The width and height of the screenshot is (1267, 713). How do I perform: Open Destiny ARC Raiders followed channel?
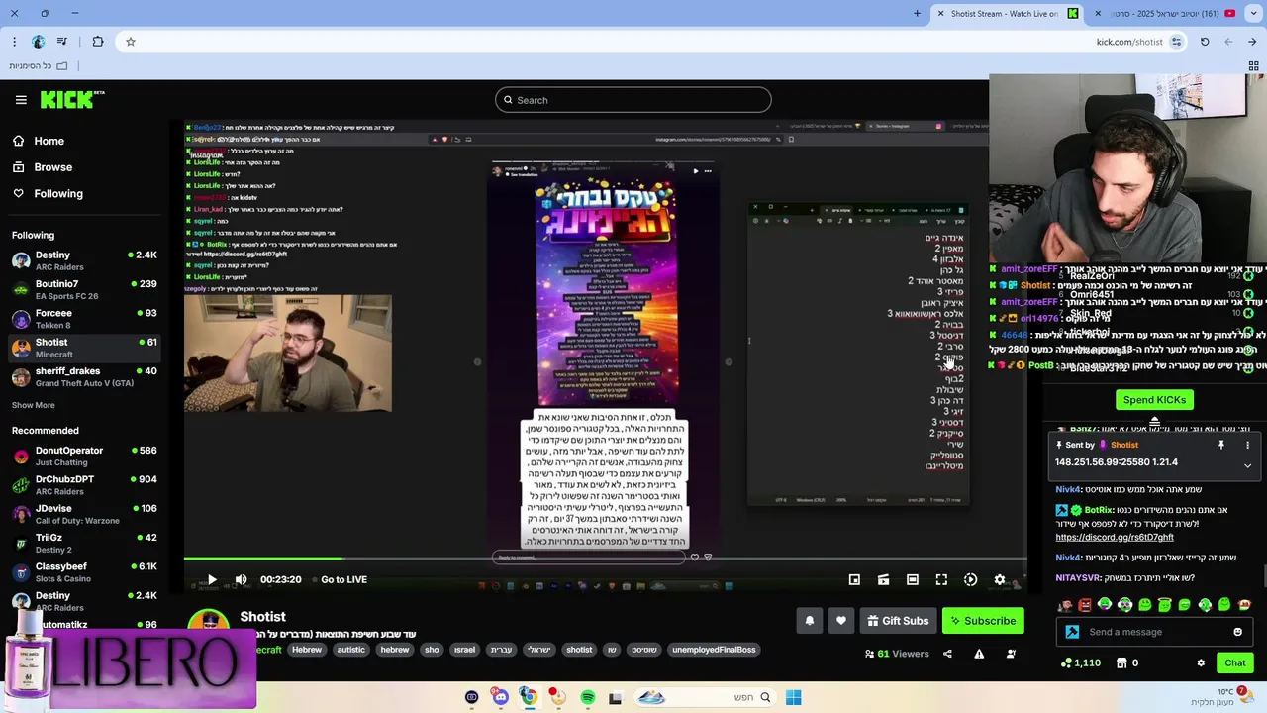(84, 261)
